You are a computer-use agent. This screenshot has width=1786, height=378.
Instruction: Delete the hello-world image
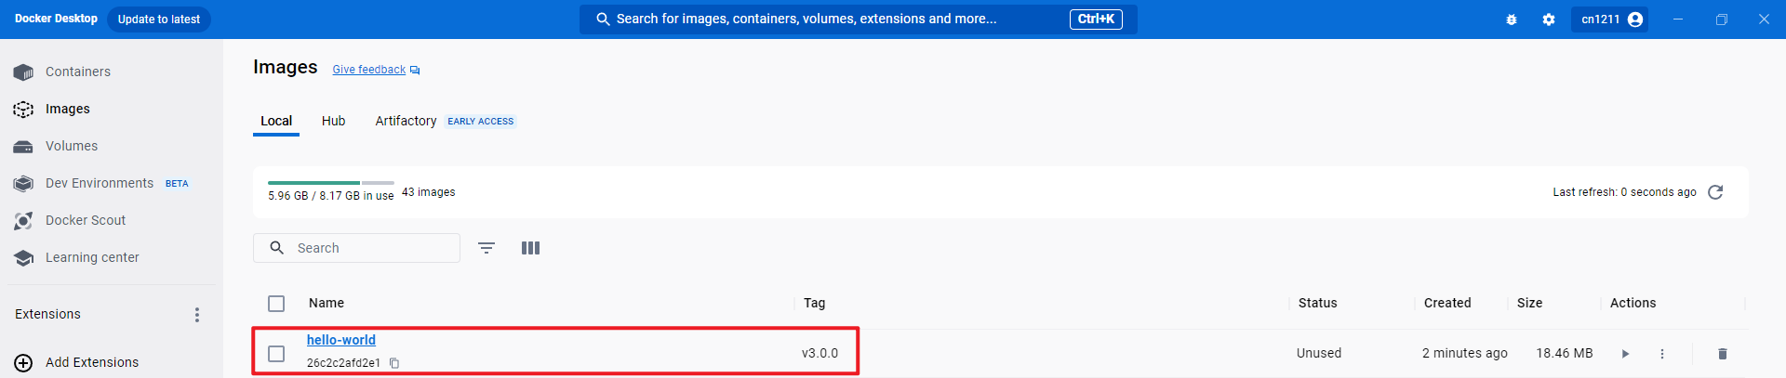(x=1722, y=354)
